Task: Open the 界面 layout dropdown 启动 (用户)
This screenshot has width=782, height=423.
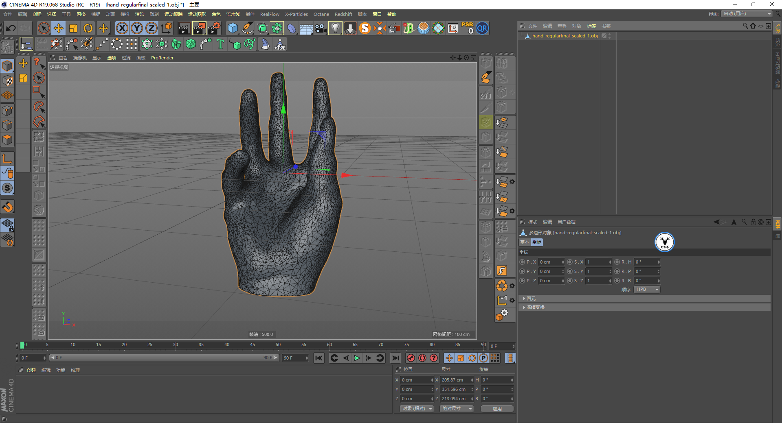Action: [x=747, y=14]
